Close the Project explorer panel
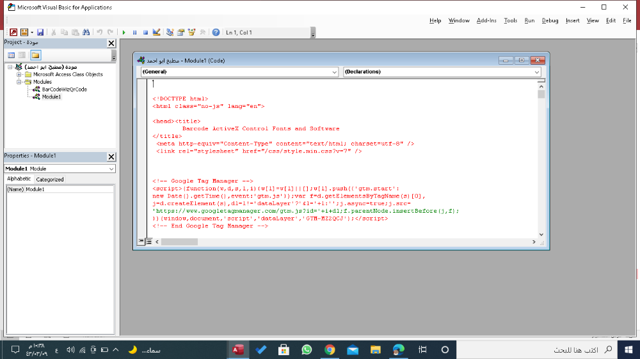The width and height of the screenshot is (640, 359). click(x=111, y=43)
